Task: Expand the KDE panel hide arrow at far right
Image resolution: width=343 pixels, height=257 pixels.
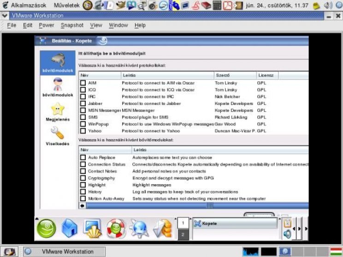Action: click(x=306, y=228)
